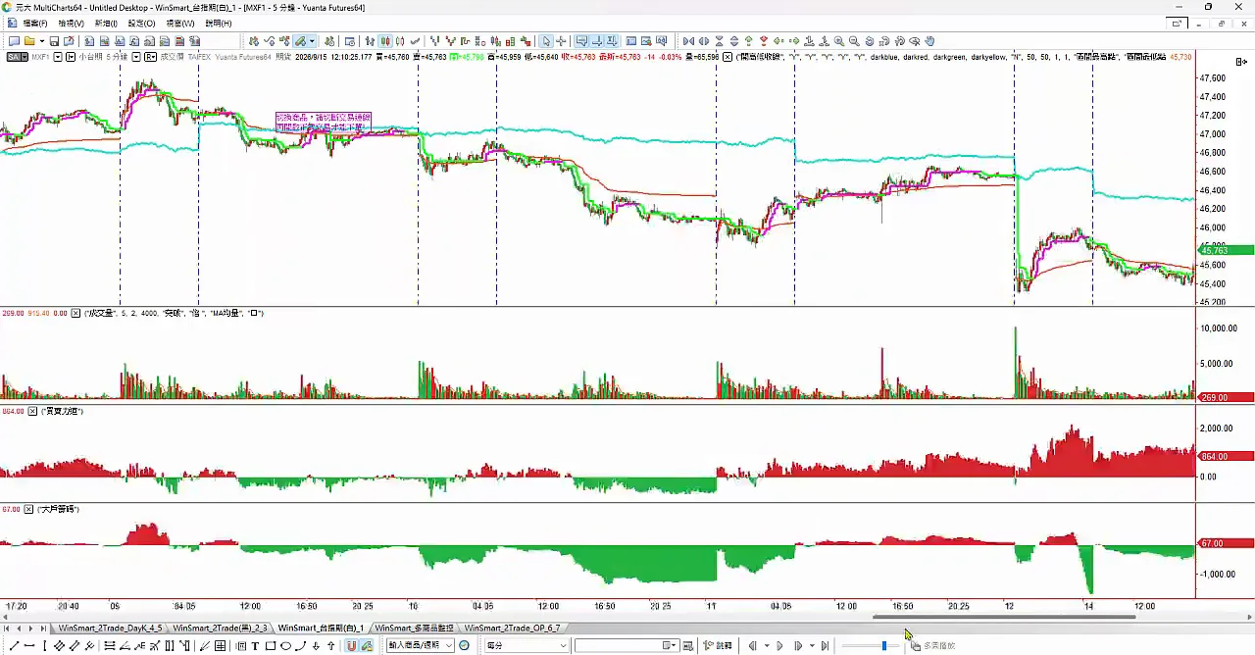This screenshot has width=1255, height=655.
Task: Open the 設定(O) menu
Action: pos(141,24)
